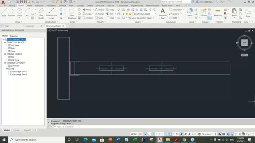Toggle MODEL space button

(x=134, y=134)
